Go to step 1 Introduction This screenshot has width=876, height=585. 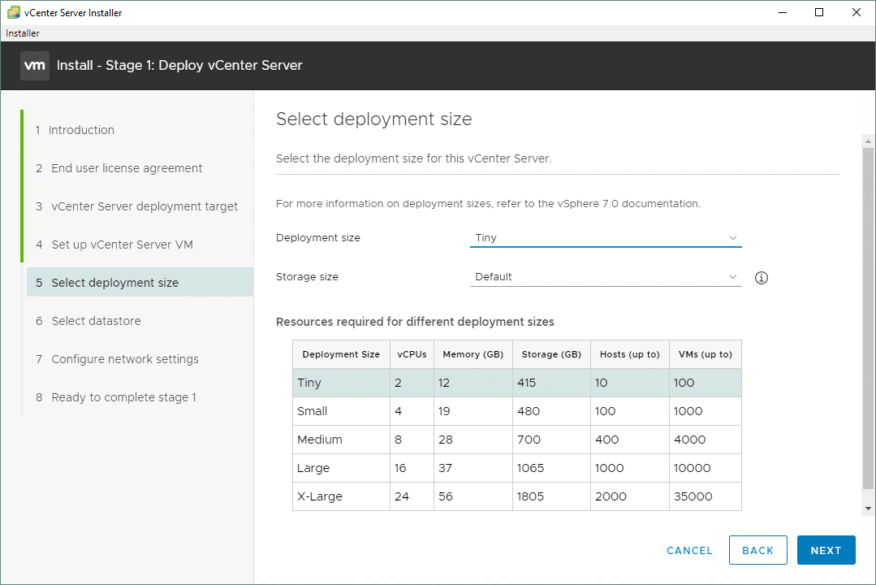pos(81,130)
